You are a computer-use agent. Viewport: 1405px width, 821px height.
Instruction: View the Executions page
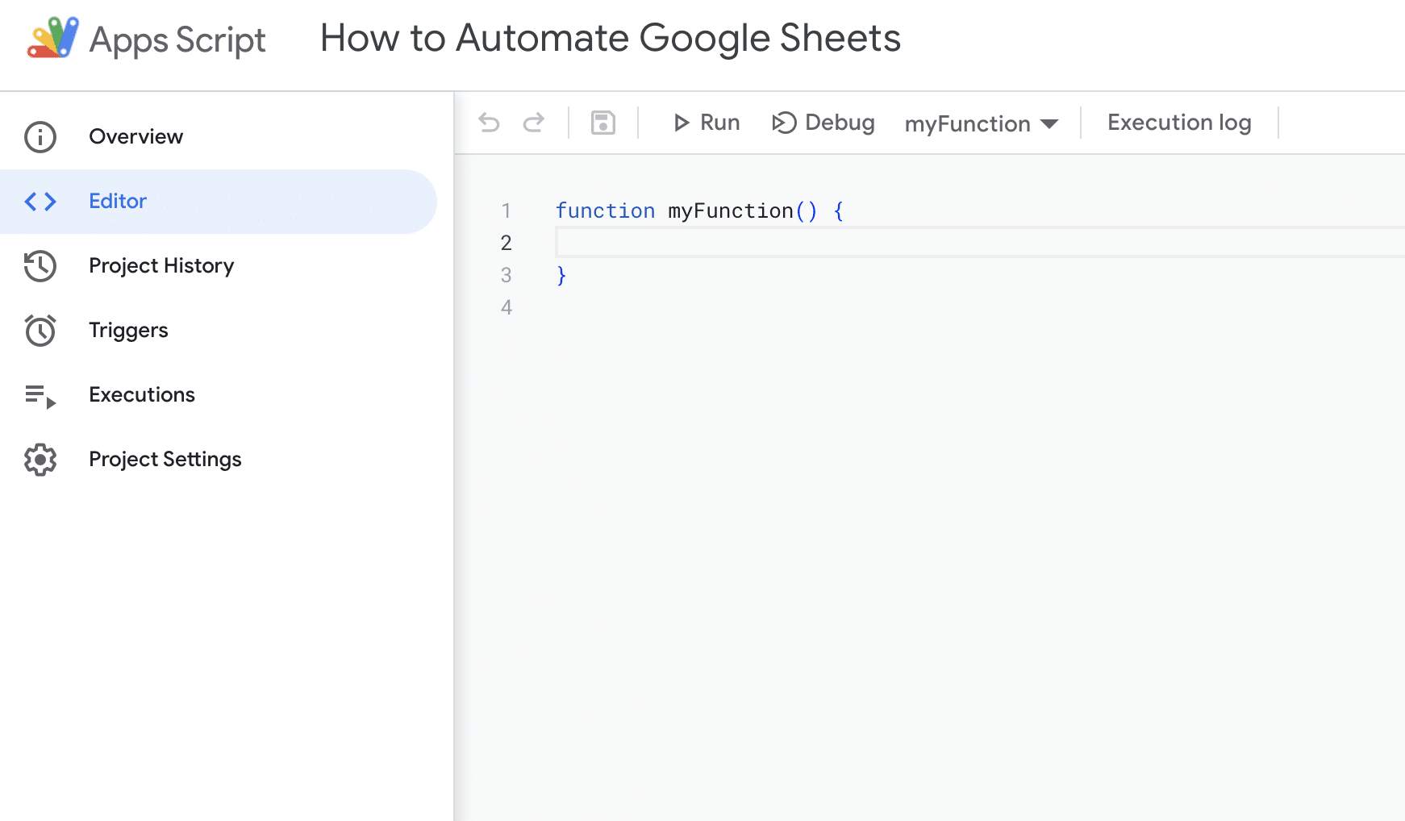click(x=219, y=395)
